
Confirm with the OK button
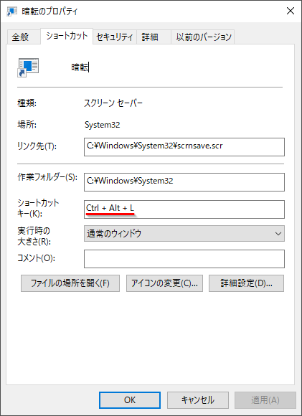click(x=130, y=400)
